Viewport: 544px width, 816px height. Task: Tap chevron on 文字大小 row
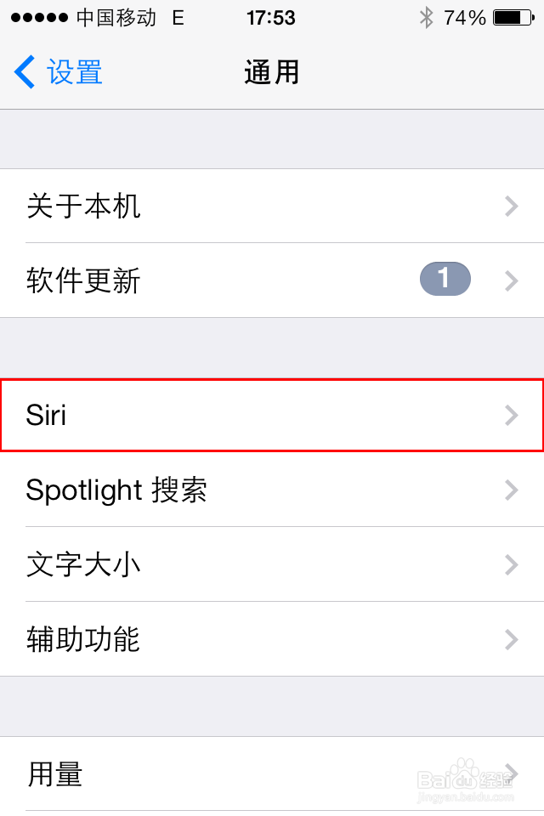[x=511, y=564]
